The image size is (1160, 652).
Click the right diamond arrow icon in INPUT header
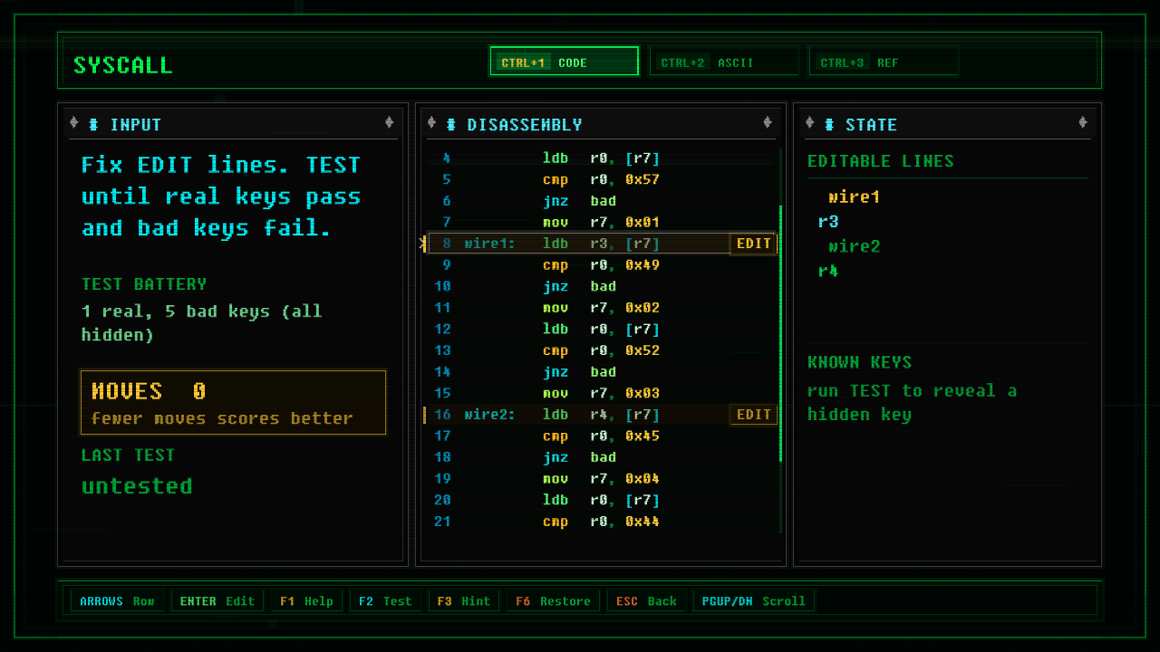click(389, 123)
